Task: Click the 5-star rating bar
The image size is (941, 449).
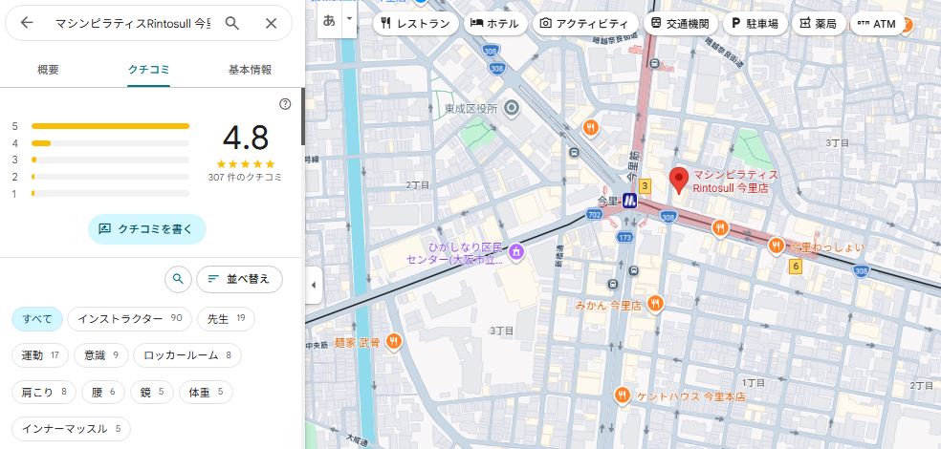Action: [110, 125]
